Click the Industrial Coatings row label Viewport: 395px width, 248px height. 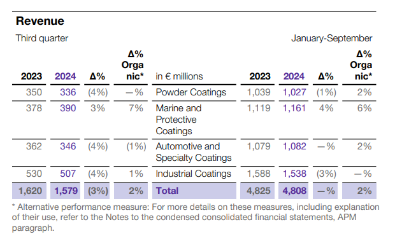coord(193,174)
